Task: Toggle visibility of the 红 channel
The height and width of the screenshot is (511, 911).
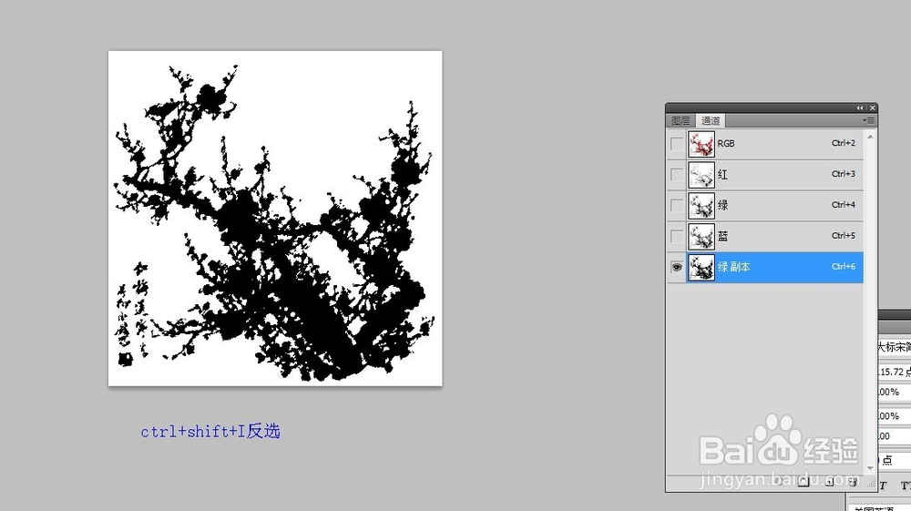Action: coord(677,175)
